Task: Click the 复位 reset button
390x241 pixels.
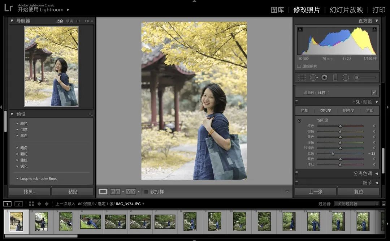Action: tap(359, 191)
